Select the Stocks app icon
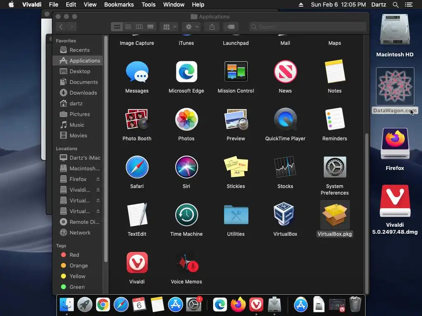 [285, 167]
